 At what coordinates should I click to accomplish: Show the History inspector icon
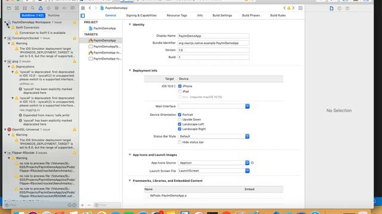pyautogui.click(x=340, y=8)
